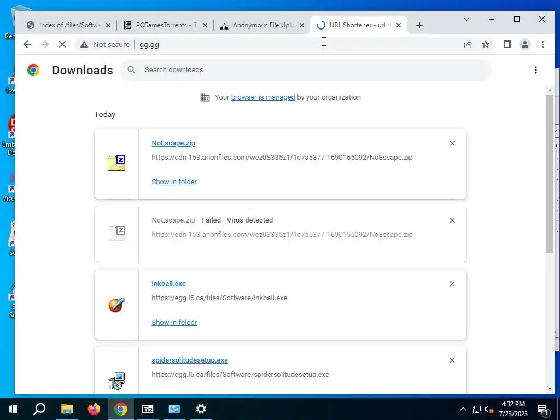Click the managed organization building icon

coord(205,97)
